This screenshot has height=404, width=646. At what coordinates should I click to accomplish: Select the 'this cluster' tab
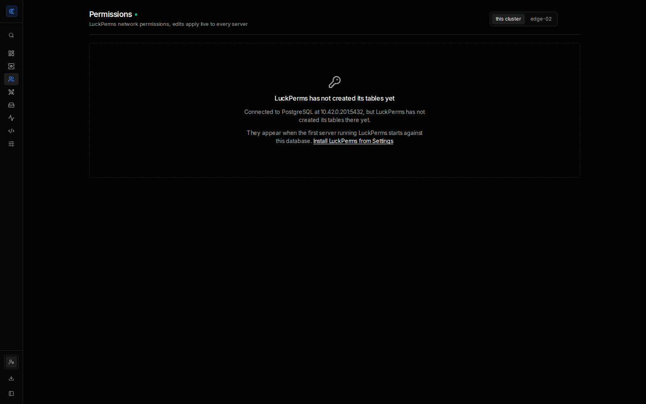click(508, 19)
